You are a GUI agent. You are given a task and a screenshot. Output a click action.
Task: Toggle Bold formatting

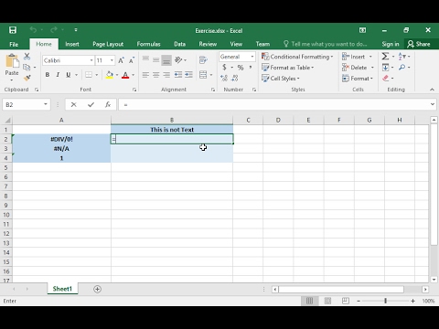48,75
